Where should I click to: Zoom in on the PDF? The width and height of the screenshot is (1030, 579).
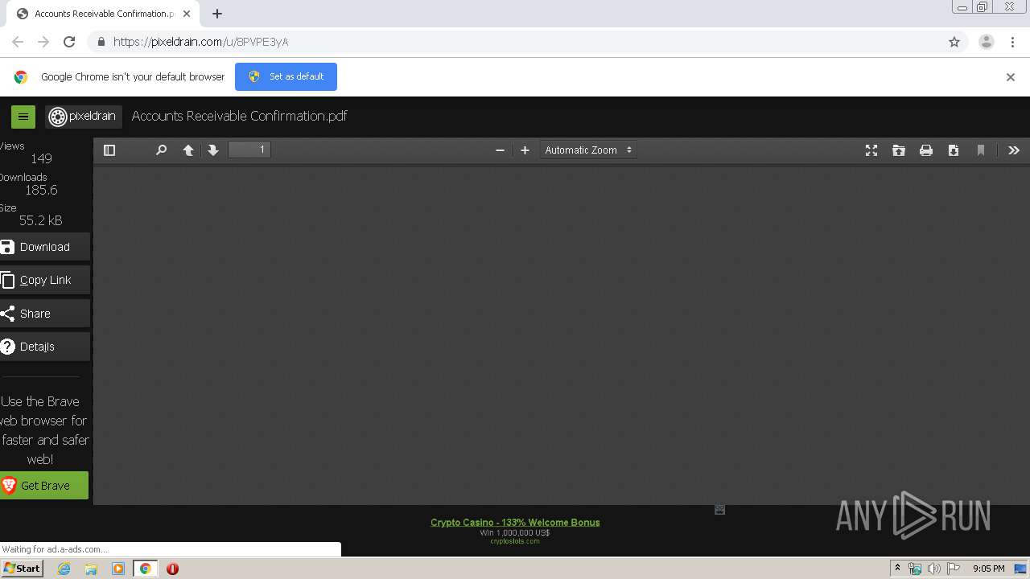(525, 150)
